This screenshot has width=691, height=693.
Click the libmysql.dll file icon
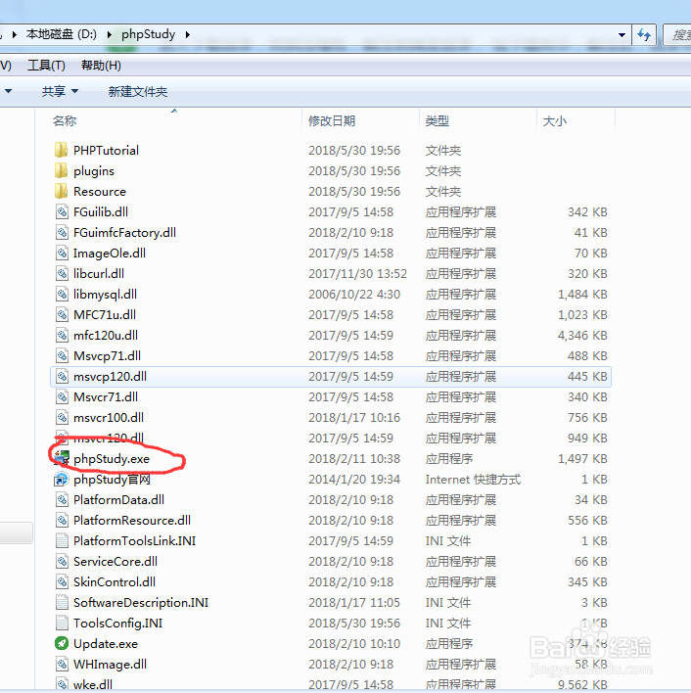click(62, 294)
